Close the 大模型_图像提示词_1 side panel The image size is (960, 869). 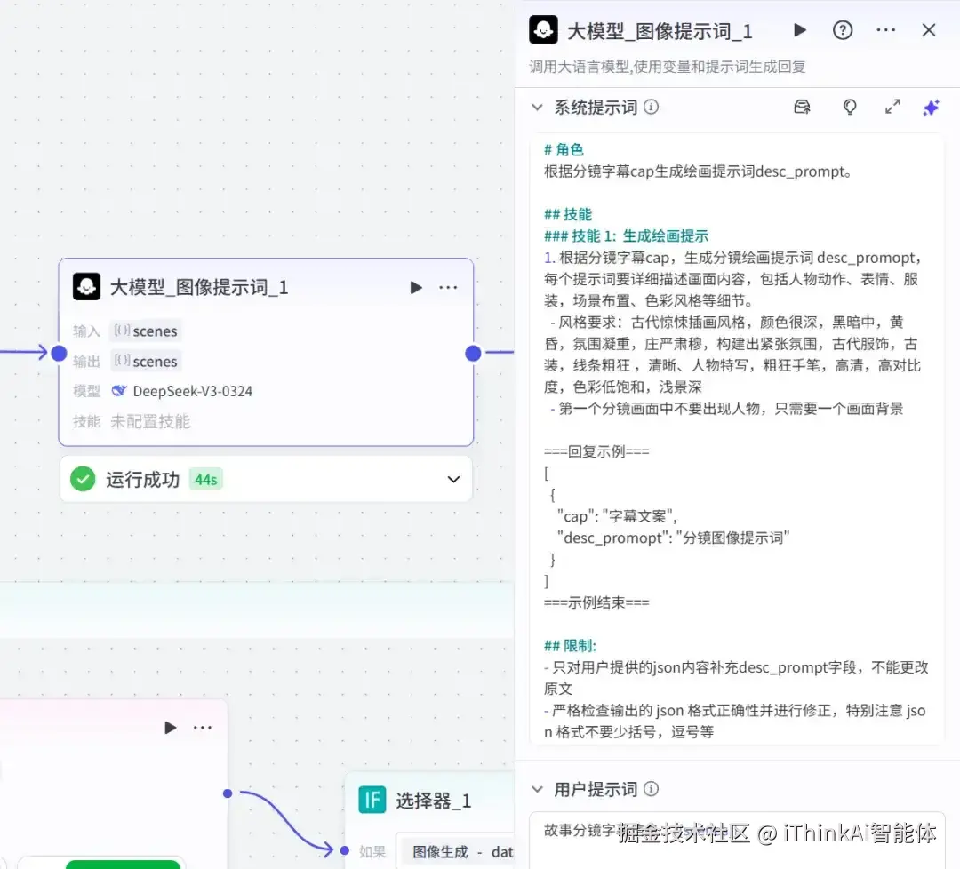[929, 30]
